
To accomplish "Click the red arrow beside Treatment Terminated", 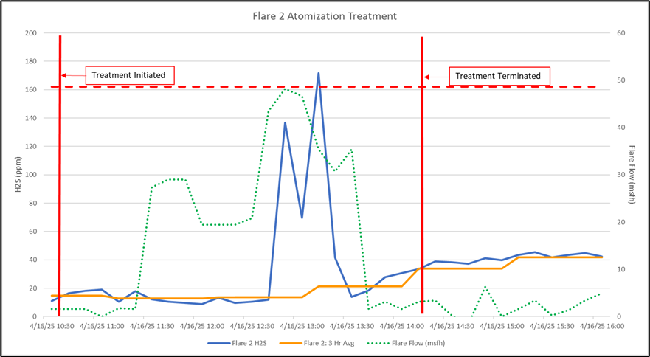I will point(436,76).
